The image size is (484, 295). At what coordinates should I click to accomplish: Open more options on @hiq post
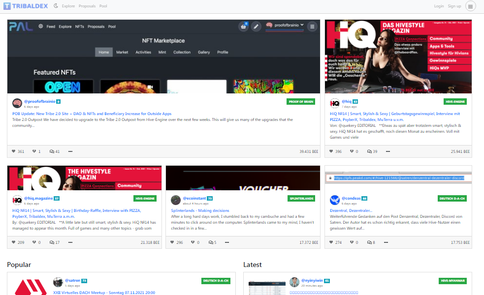(x=388, y=151)
